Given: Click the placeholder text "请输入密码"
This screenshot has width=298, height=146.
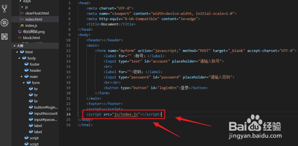Looking at the screenshot, I should (x=221, y=77).
